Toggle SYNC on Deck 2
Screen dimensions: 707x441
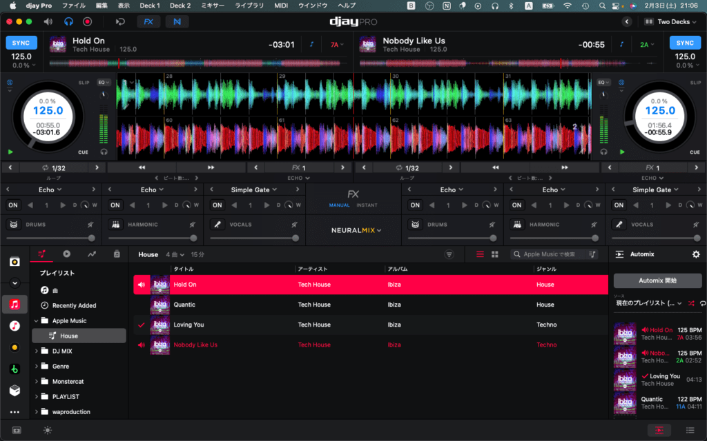coord(685,43)
